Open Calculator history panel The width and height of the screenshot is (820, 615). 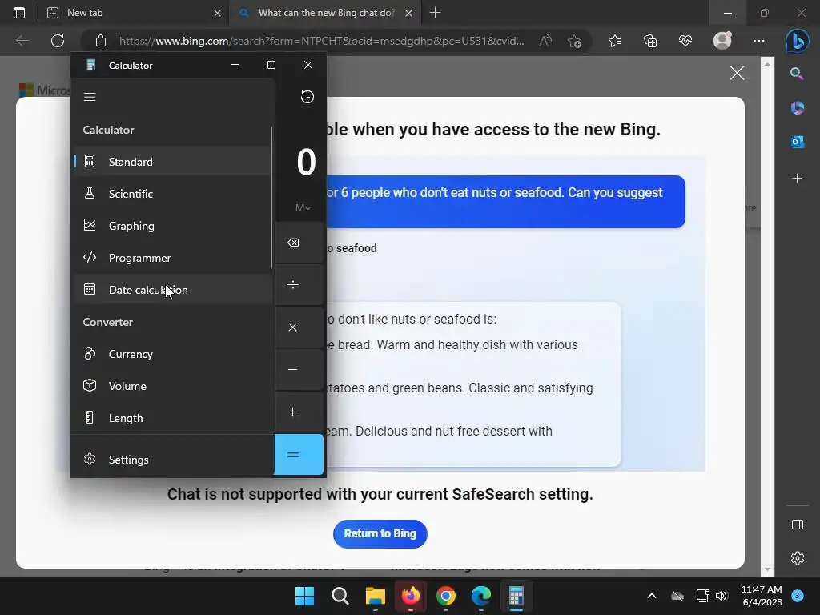click(x=307, y=97)
